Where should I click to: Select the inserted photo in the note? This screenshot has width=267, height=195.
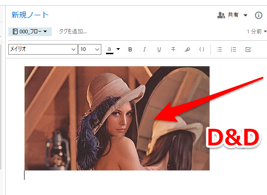[117, 118]
